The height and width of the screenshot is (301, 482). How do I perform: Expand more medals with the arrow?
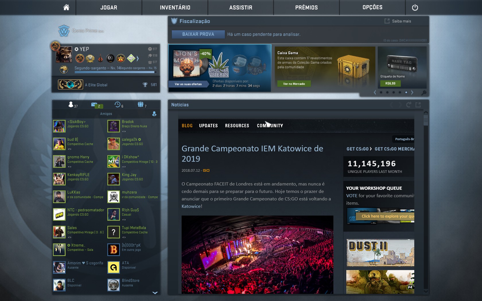(x=138, y=58)
